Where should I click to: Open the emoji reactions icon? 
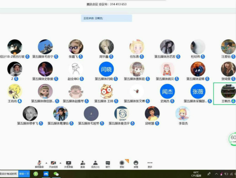pos(136,164)
